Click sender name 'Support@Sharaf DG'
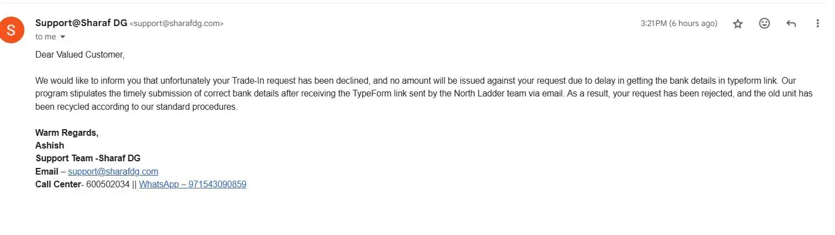The width and height of the screenshot is (835, 235). (x=81, y=23)
